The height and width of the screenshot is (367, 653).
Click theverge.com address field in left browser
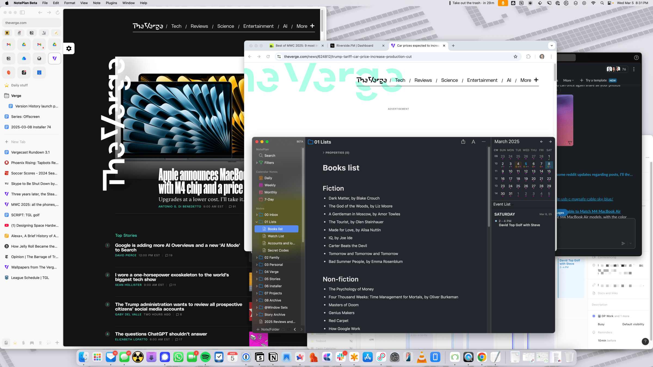click(x=32, y=23)
